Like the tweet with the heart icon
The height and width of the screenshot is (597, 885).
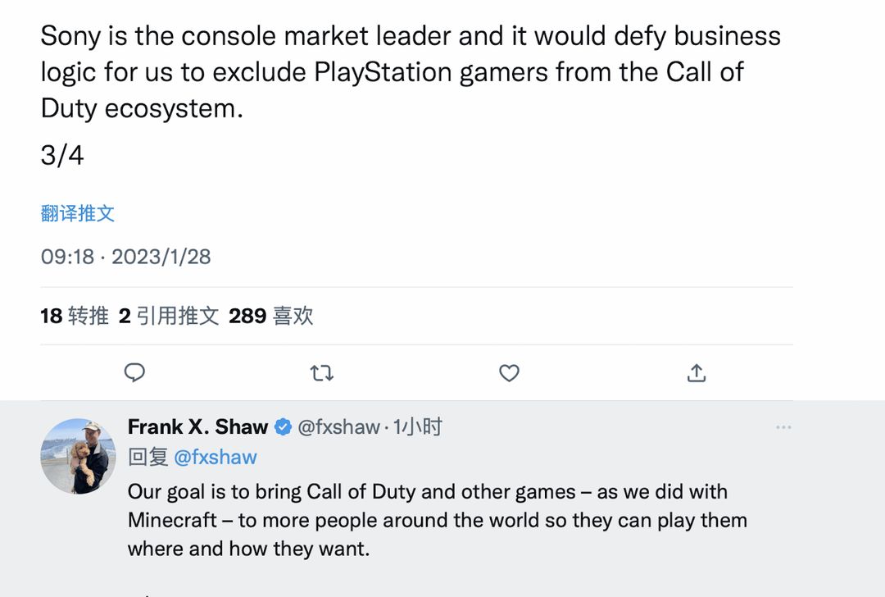509,373
